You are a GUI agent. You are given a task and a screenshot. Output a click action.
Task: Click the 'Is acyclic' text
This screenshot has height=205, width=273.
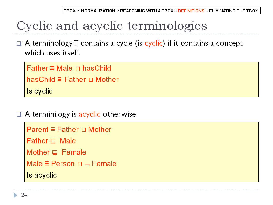[x=41, y=175]
